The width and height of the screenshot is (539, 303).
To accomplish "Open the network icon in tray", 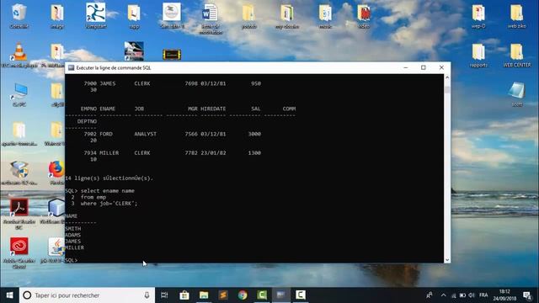I will pos(454,295).
